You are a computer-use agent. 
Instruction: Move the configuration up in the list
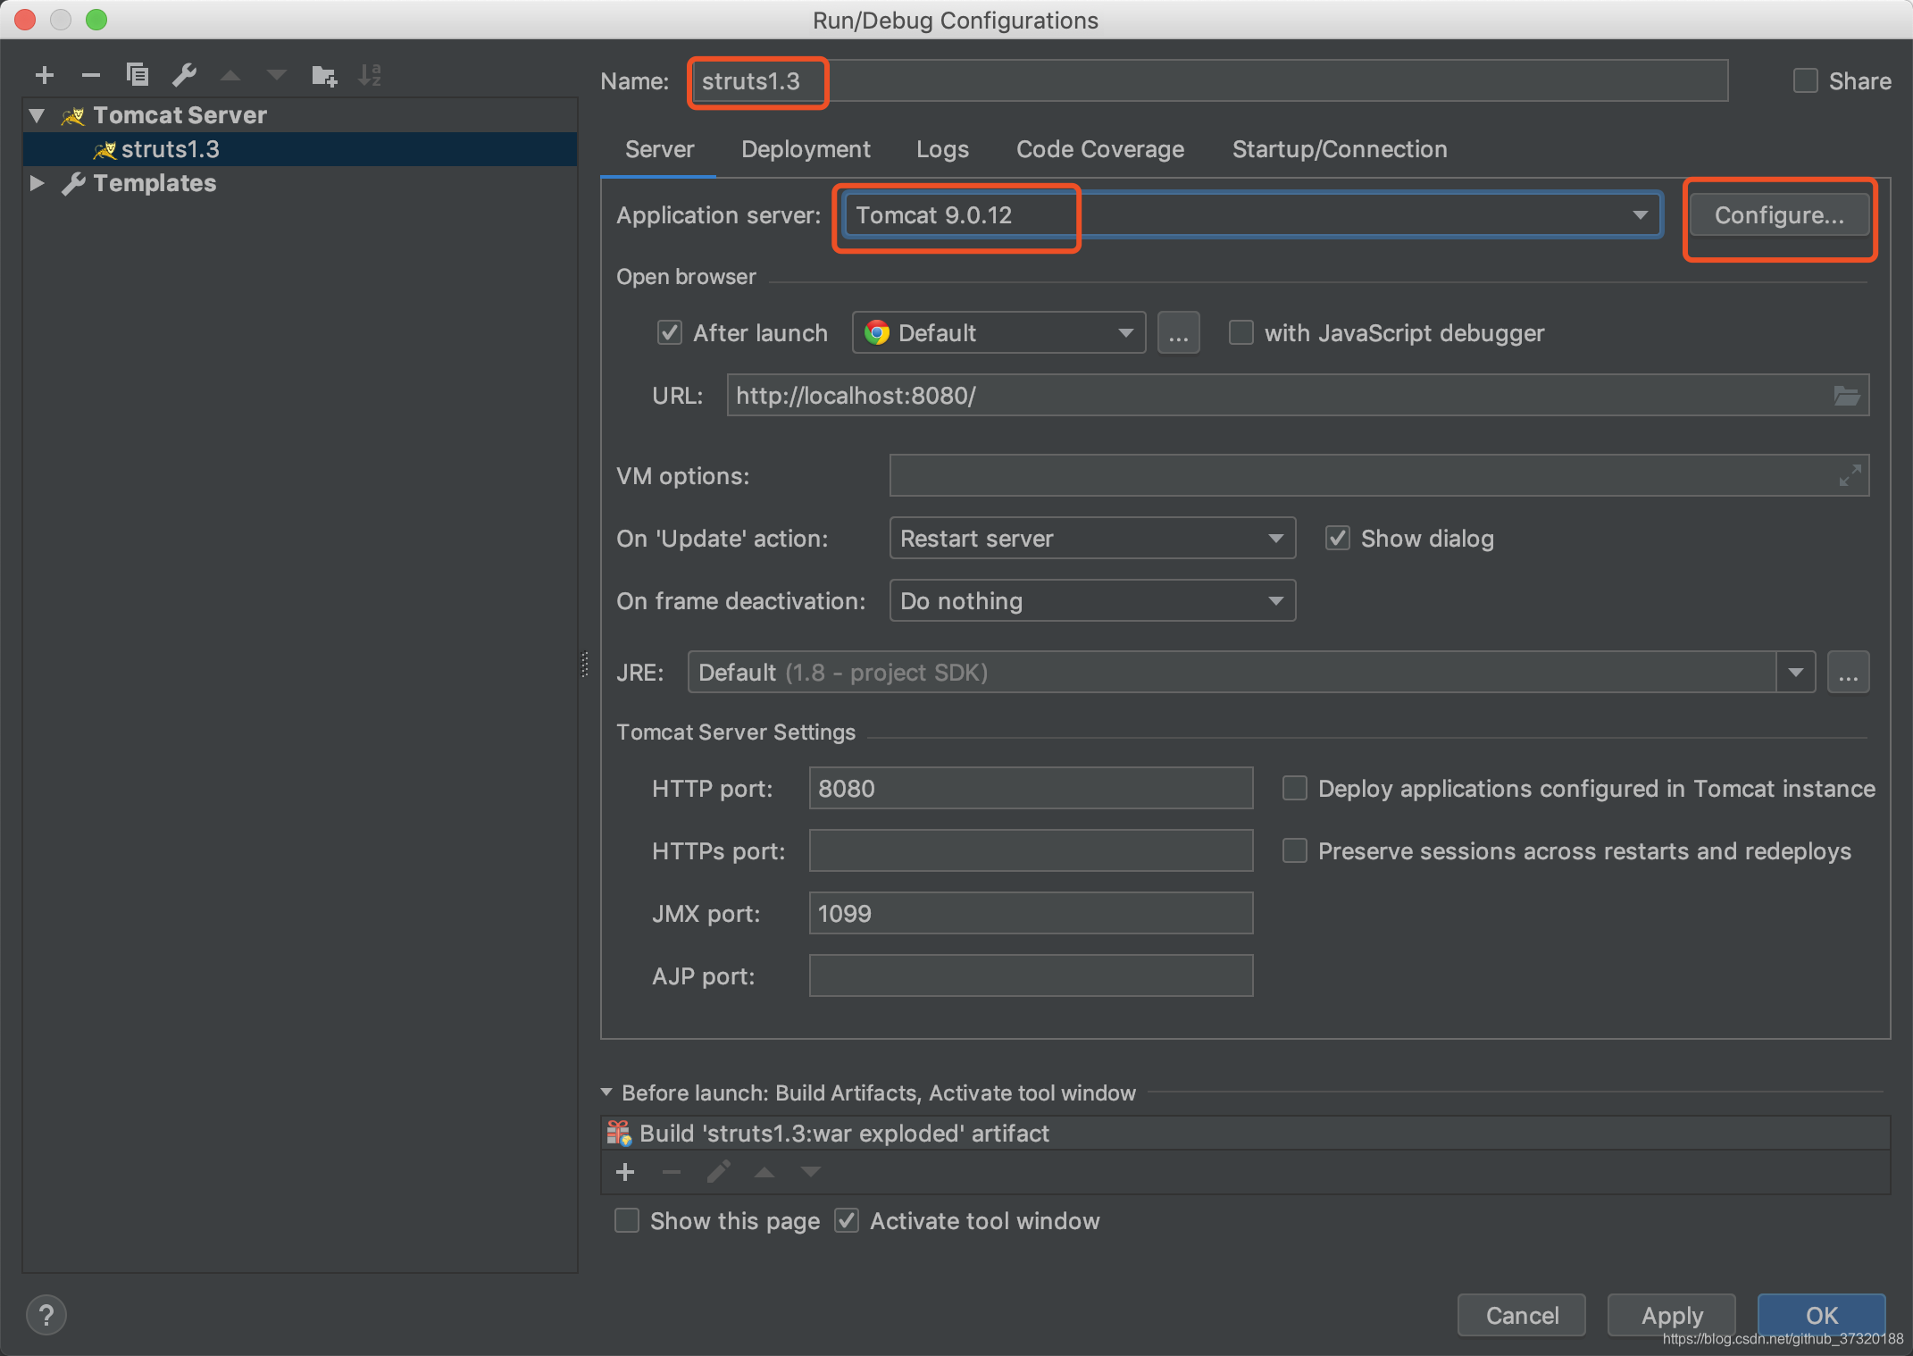[230, 76]
